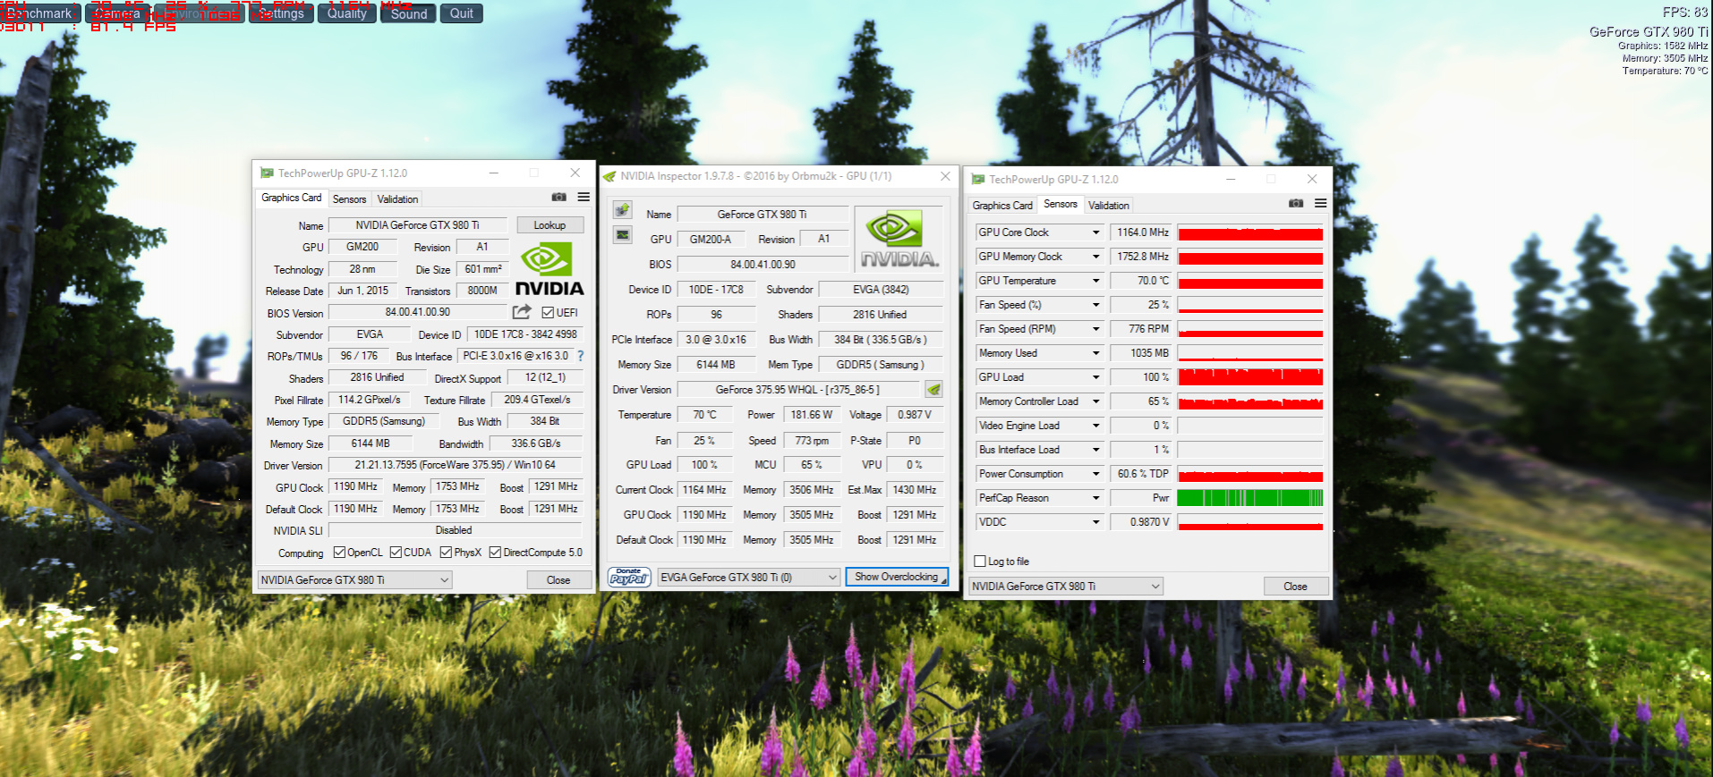Toggle the DirectCompute 5.0 checkbox
1713x777 pixels.
(495, 553)
